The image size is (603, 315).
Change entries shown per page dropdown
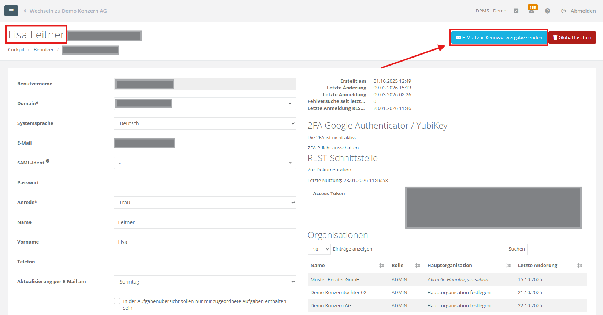(319, 249)
